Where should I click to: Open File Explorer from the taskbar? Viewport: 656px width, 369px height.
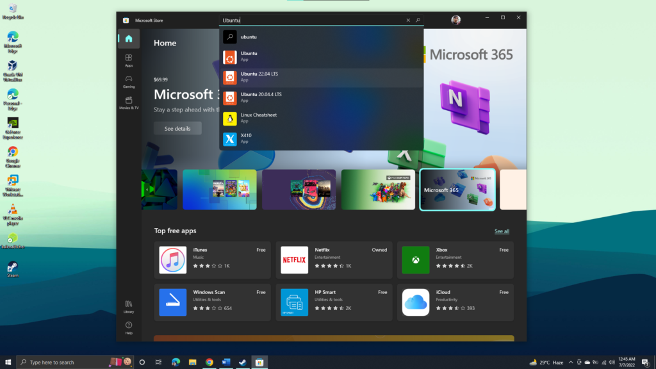[x=192, y=363]
